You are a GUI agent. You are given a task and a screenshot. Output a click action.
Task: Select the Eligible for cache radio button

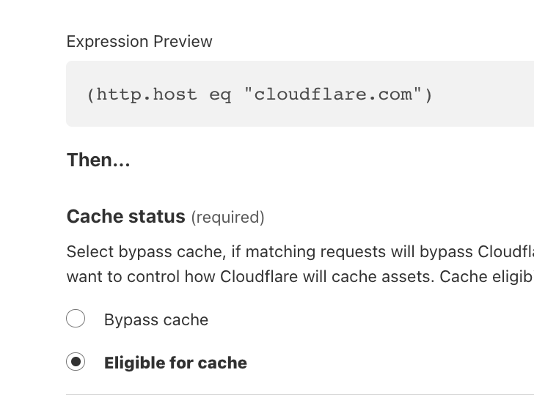click(76, 362)
